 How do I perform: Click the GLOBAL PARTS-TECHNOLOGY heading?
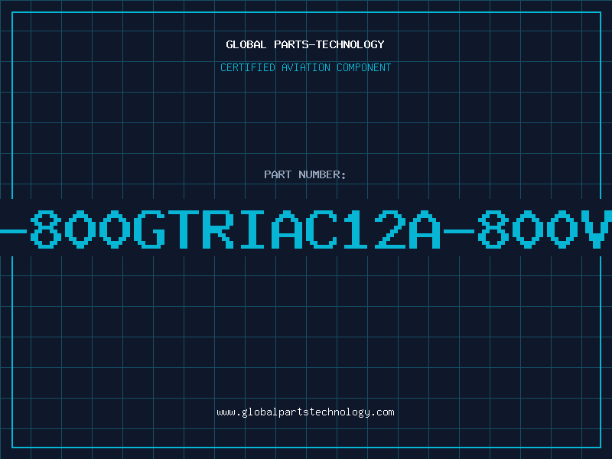tap(305, 44)
